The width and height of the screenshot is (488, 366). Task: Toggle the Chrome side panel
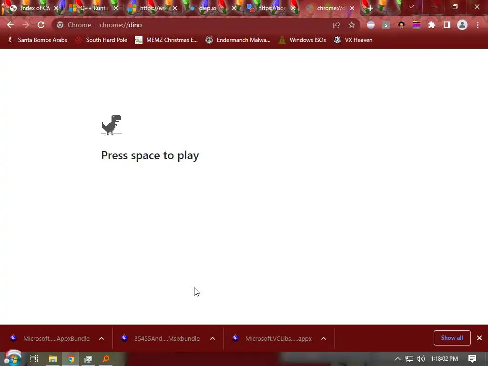click(447, 25)
